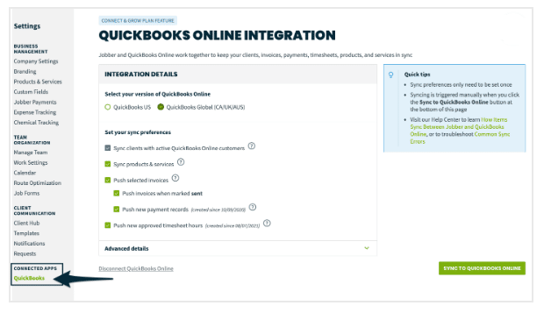Open Branding settings

click(25, 71)
